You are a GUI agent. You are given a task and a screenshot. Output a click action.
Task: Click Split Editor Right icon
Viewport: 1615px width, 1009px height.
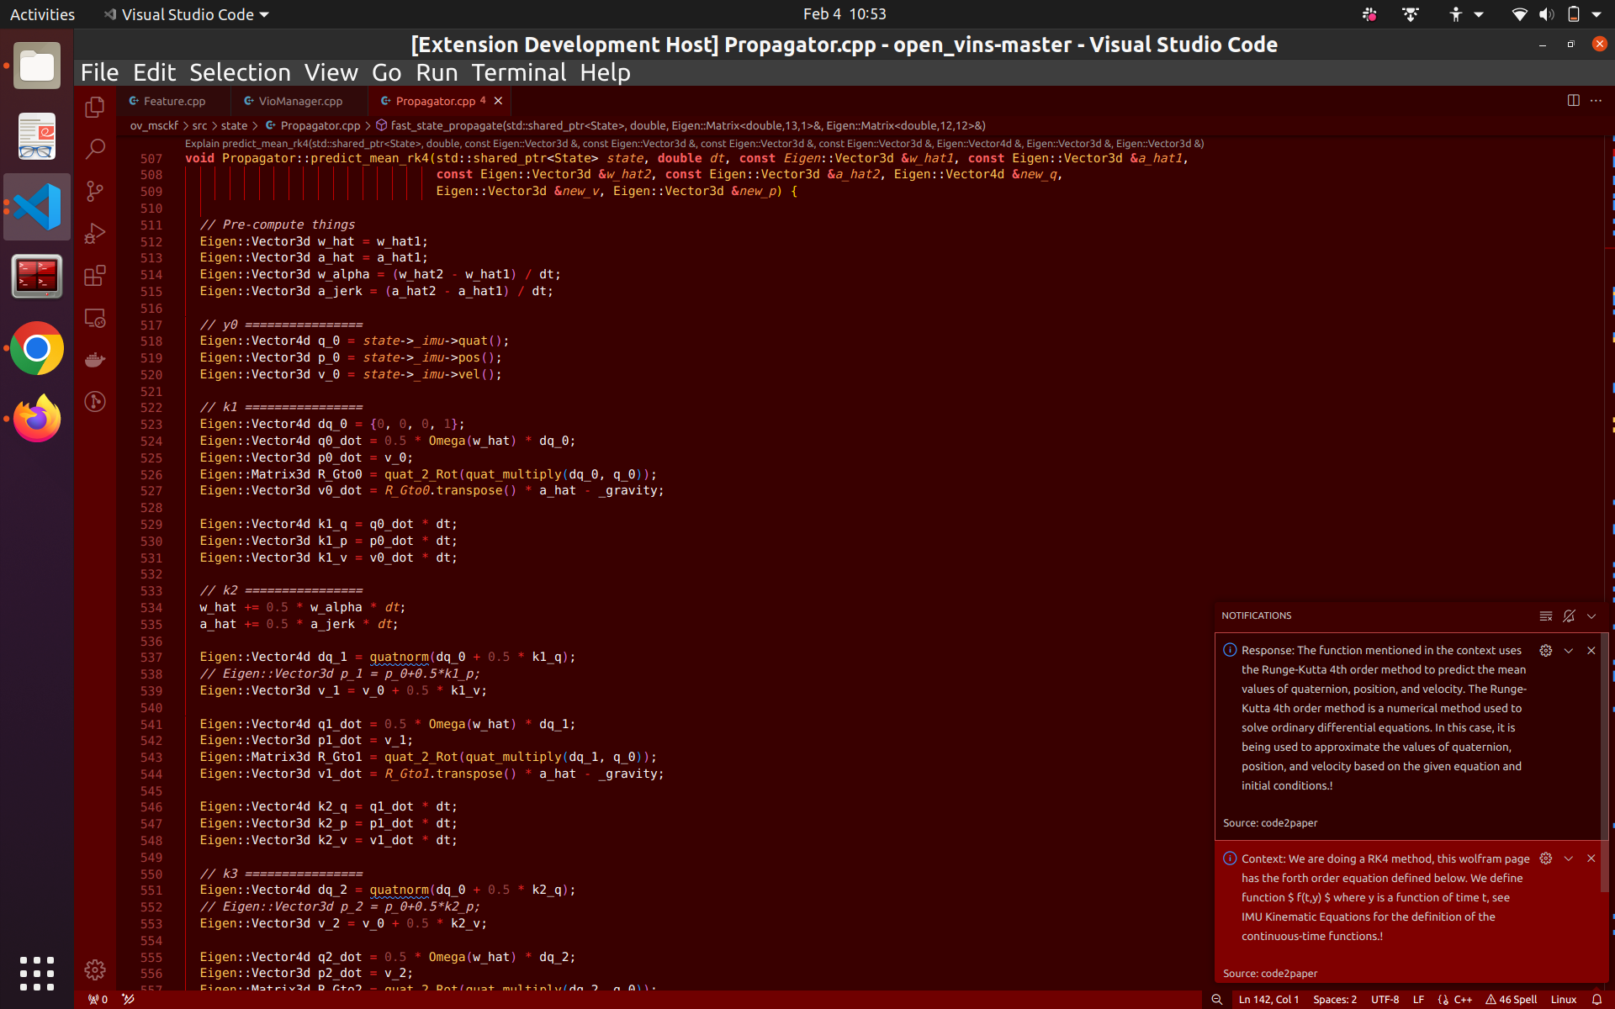click(1573, 100)
